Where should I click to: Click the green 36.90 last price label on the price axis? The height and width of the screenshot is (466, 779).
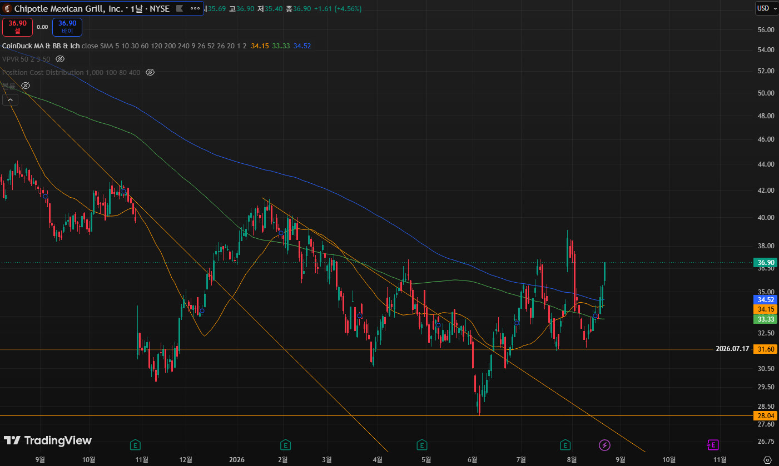coord(766,262)
